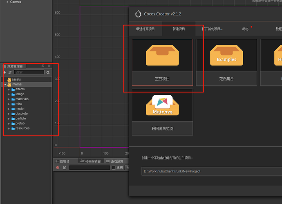
Task: Select the resources folder name
Action: [22, 128]
